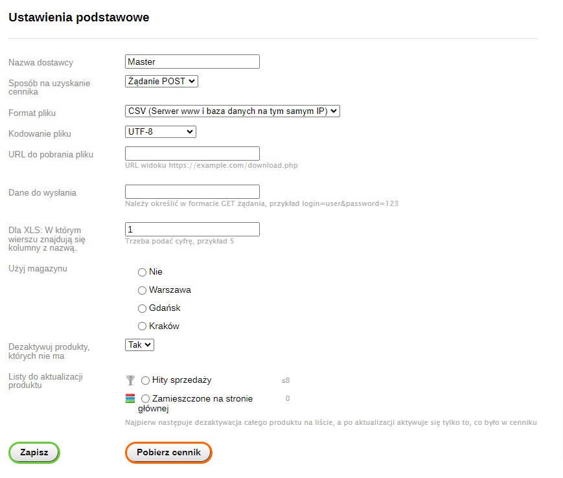
Task: Select the Nie warehouse radio button
Action: [x=143, y=272]
